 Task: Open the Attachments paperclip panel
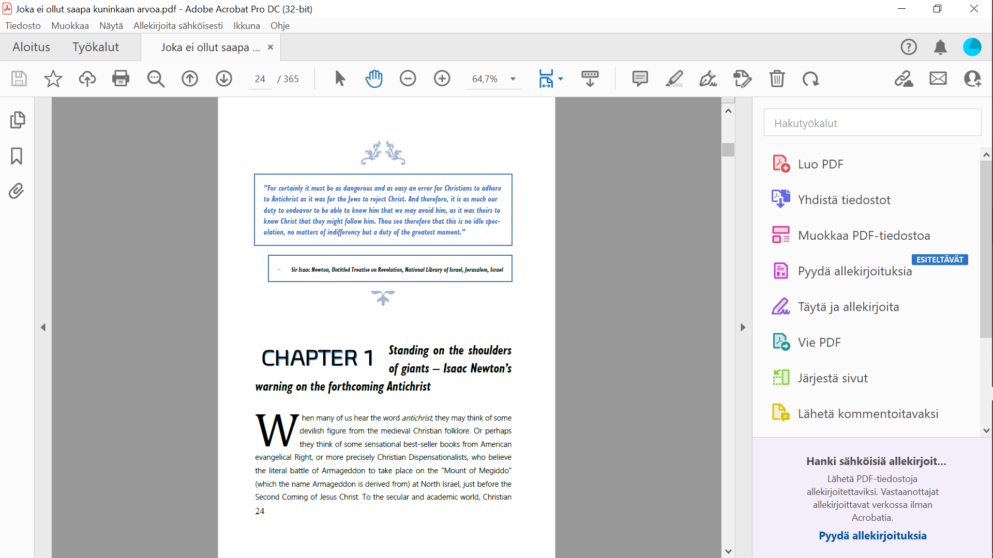point(17,191)
